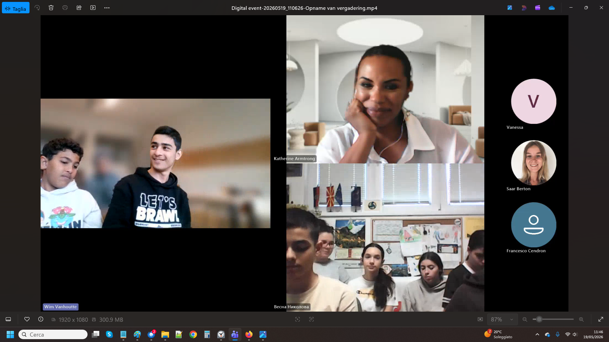Click the text recognition icon in bottom bar

pos(311,319)
